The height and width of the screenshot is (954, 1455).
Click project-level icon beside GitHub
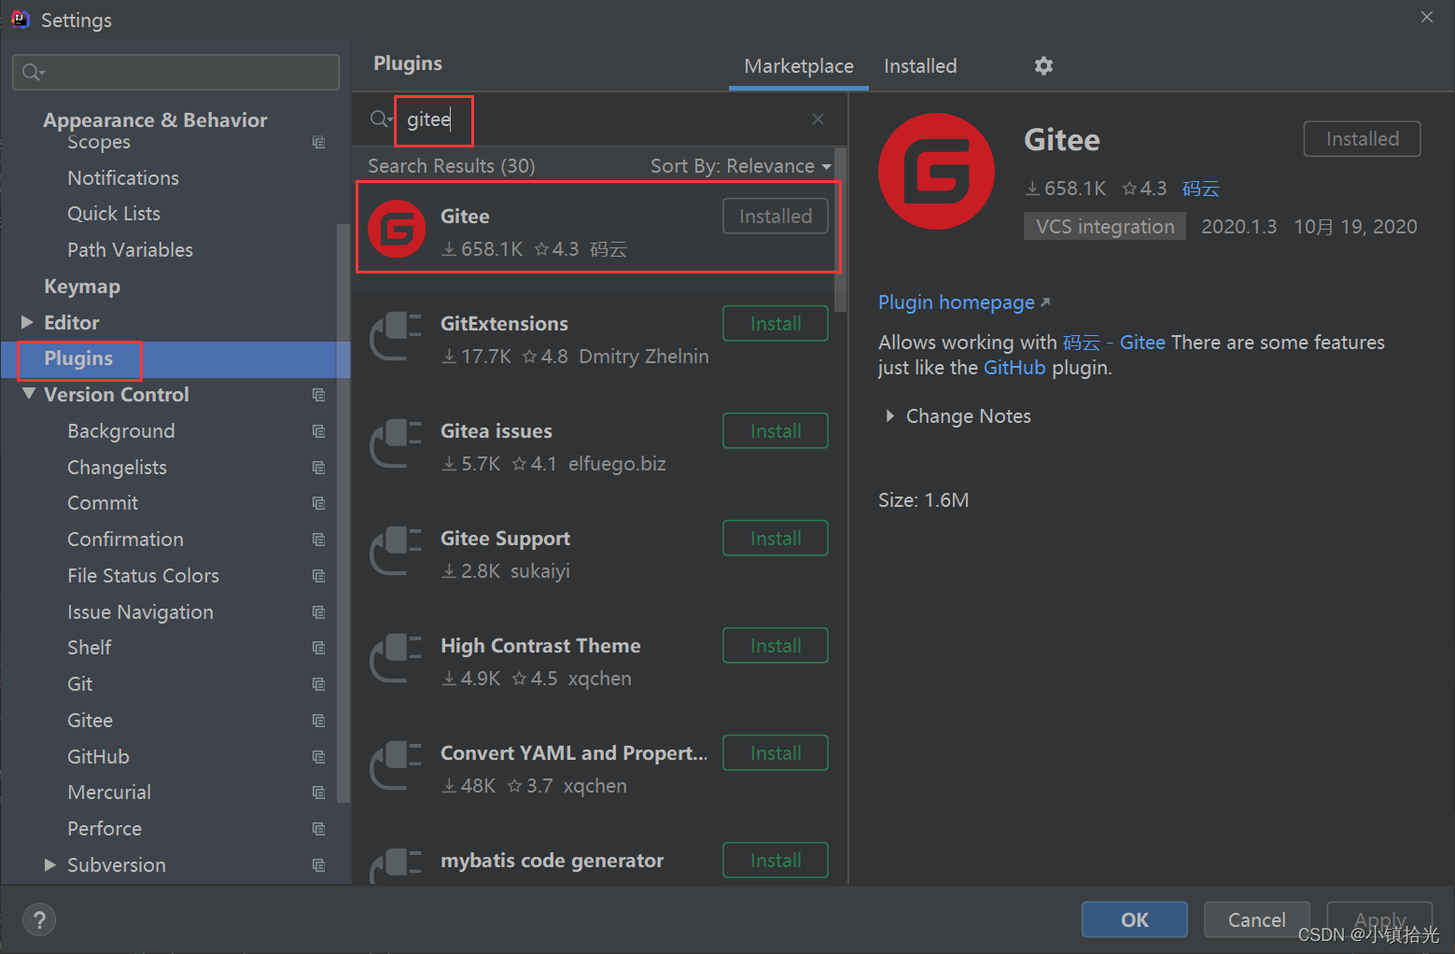319,757
